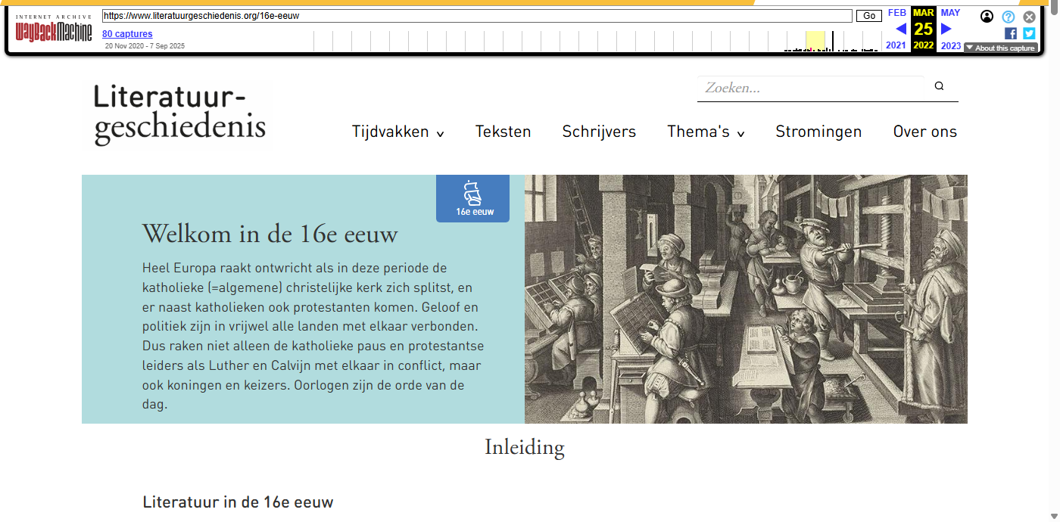Viewport: 1060px width, 522px height.
Task: Click the Wayback Machine logo
Action: click(54, 30)
